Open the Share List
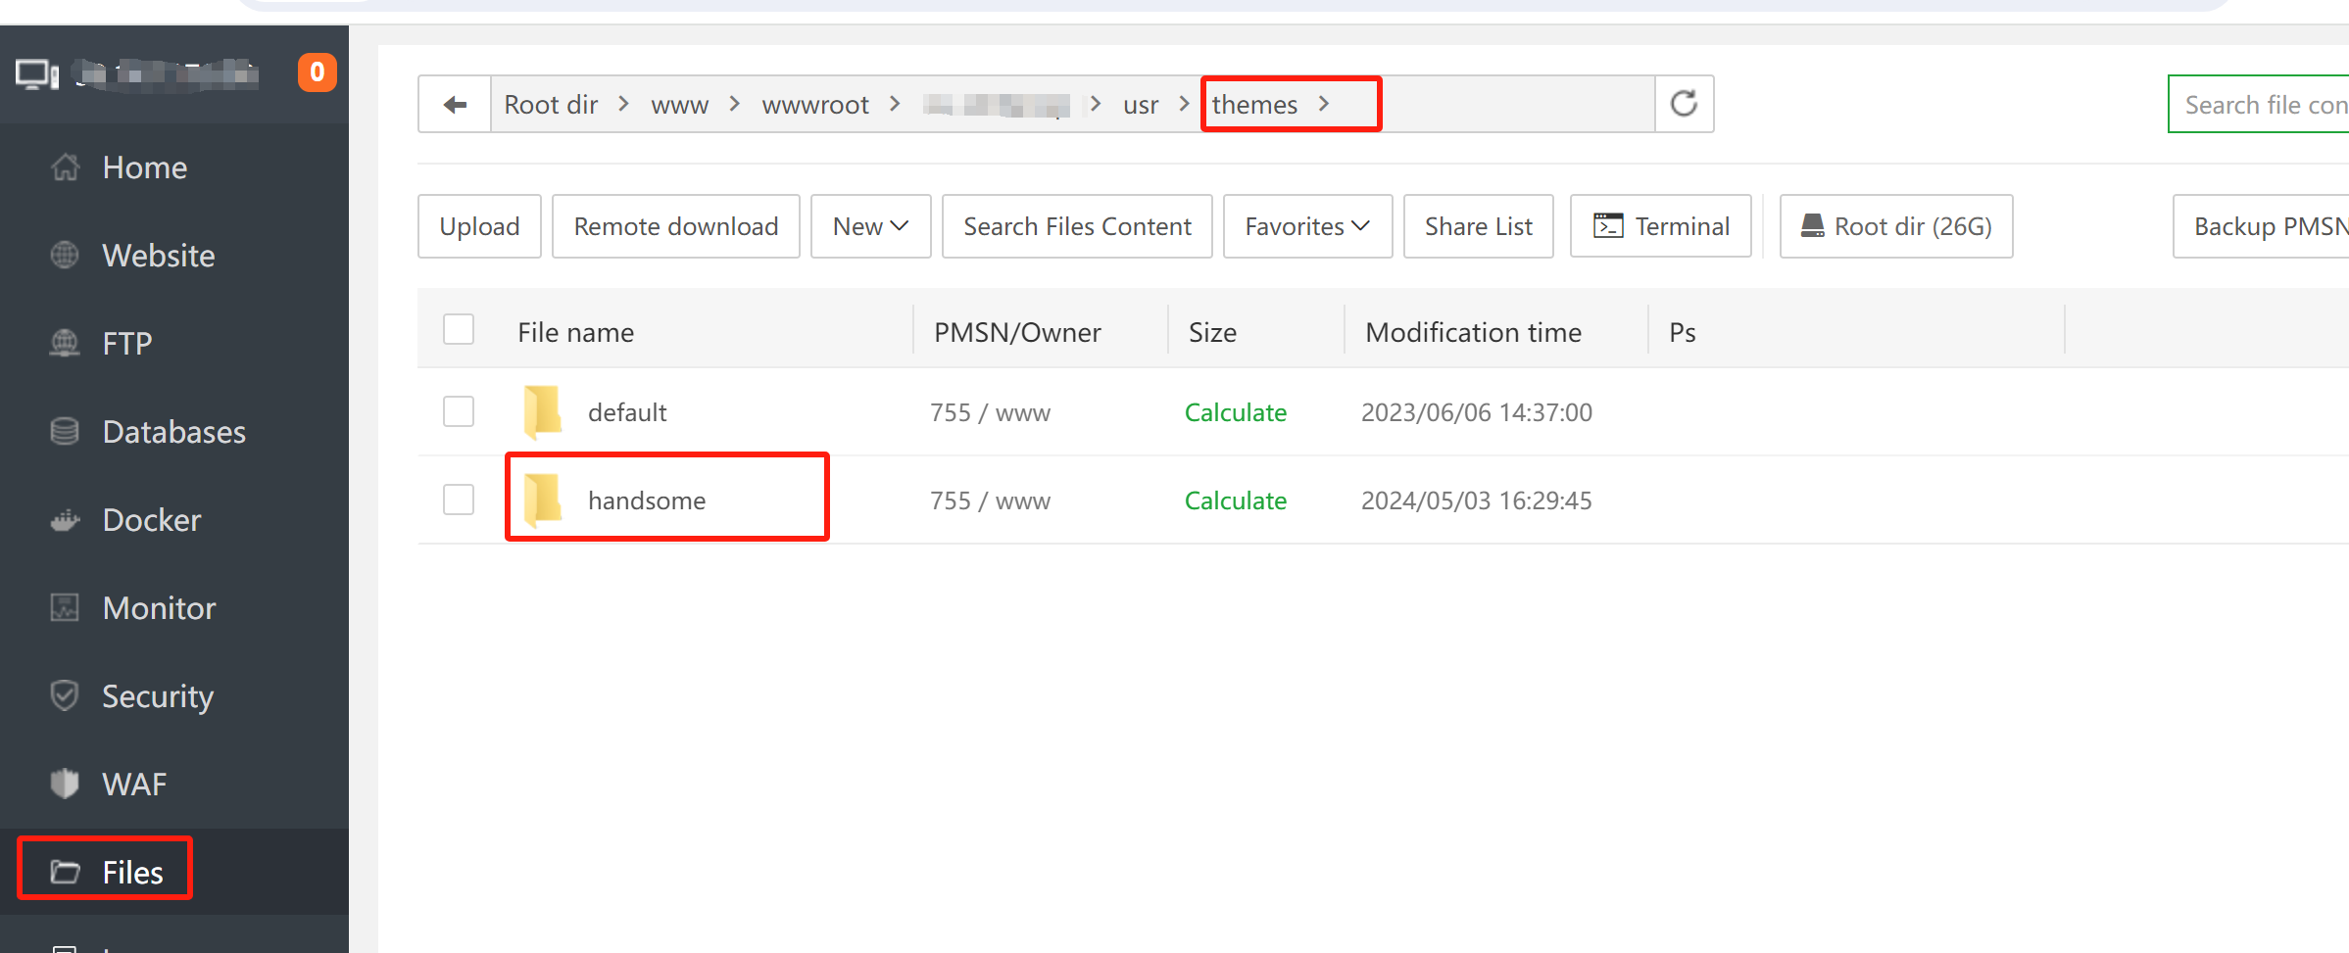The width and height of the screenshot is (2349, 953). point(1478,226)
